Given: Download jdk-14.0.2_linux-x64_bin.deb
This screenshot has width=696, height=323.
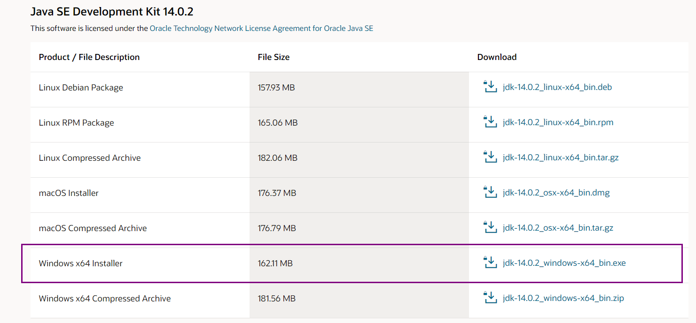Looking at the screenshot, I should [x=557, y=87].
